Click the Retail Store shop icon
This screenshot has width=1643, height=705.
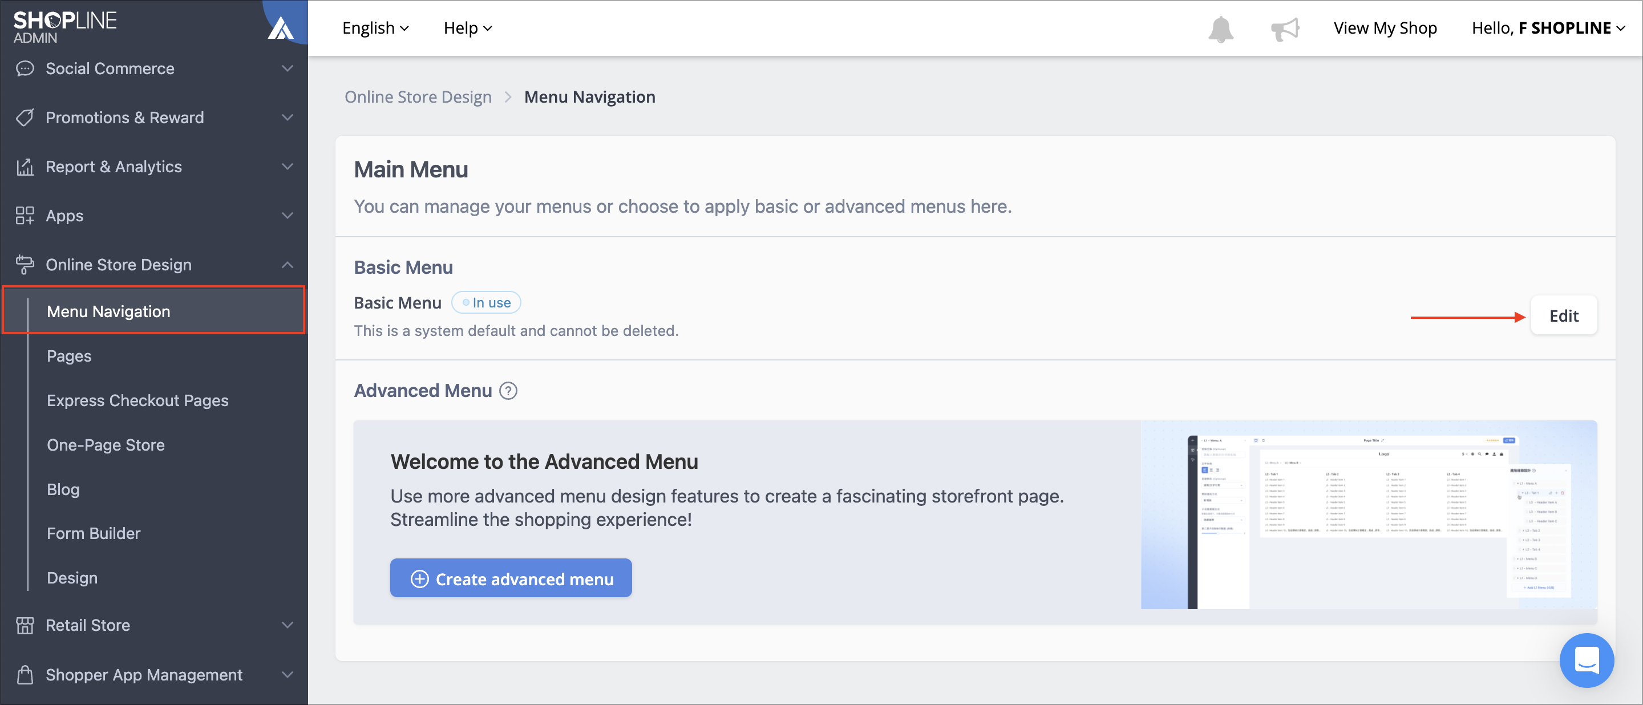coord(25,625)
